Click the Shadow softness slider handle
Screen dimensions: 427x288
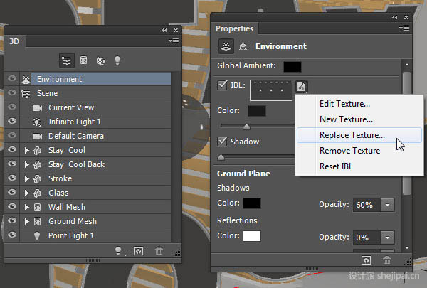pyautogui.click(x=221, y=157)
